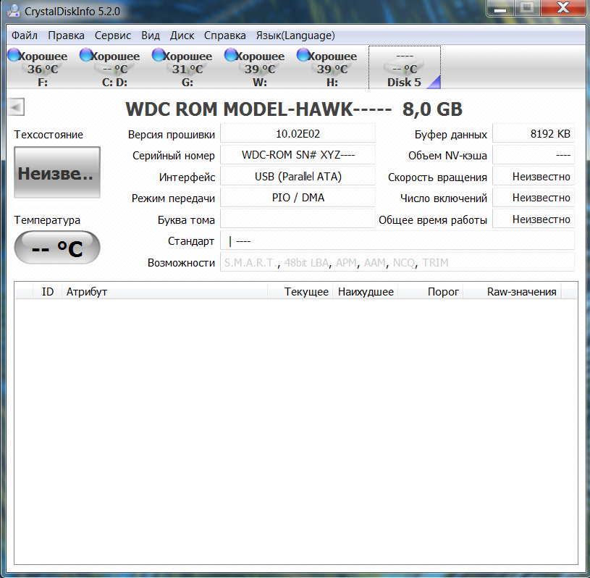The image size is (590, 578).
Task: Click the Текущее column header
Action: click(300, 291)
